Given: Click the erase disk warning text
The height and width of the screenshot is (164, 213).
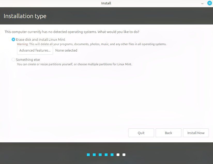Looking at the screenshot, I should (92, 44).
